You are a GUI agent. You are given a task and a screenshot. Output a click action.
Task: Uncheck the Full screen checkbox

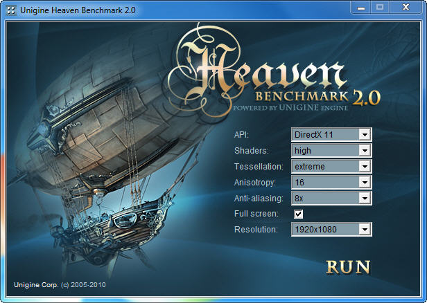299,214
